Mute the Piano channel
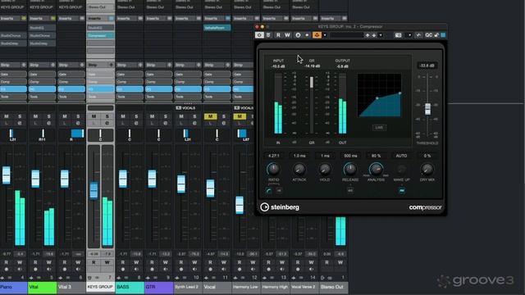This screenshot has width=525, height=295. tap(7, 116)
